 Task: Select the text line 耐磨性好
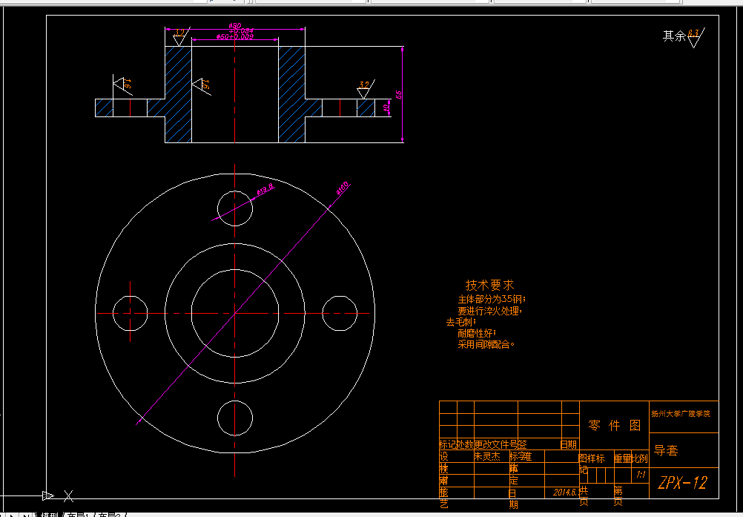click(x=477, y=333)
